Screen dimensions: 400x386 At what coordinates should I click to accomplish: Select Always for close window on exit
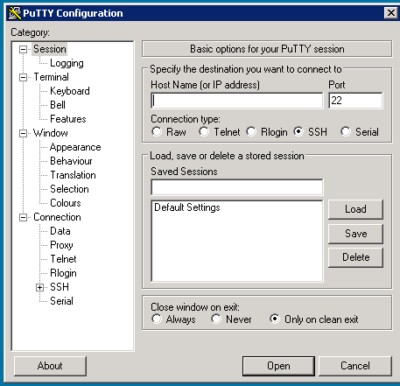157,319
